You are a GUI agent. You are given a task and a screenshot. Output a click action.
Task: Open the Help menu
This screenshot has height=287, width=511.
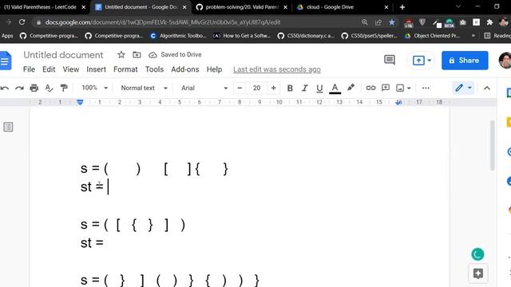pos(214,69)
